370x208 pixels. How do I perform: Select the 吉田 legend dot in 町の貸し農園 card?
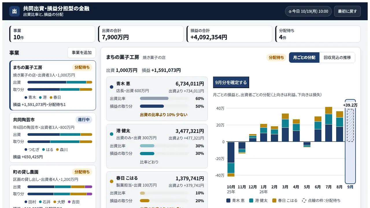click(69, 202)
